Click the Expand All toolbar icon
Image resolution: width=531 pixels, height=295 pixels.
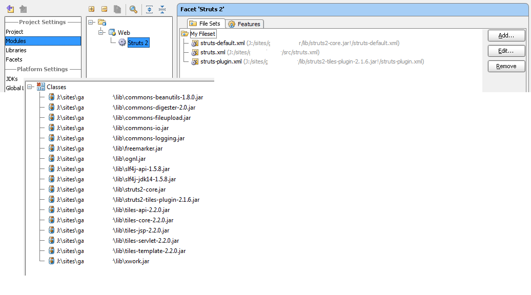tap(149, 9)
